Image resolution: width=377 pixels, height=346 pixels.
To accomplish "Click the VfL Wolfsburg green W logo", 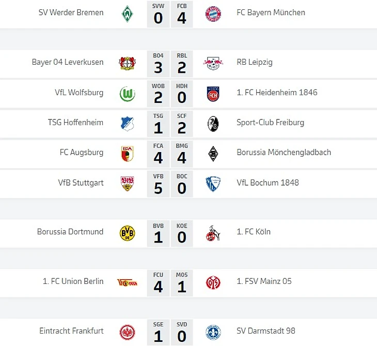I will tap(127, 94).
